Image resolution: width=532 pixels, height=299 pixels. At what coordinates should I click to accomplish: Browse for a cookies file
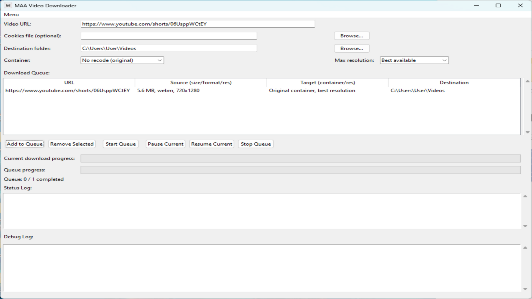(x=352, y=36)
